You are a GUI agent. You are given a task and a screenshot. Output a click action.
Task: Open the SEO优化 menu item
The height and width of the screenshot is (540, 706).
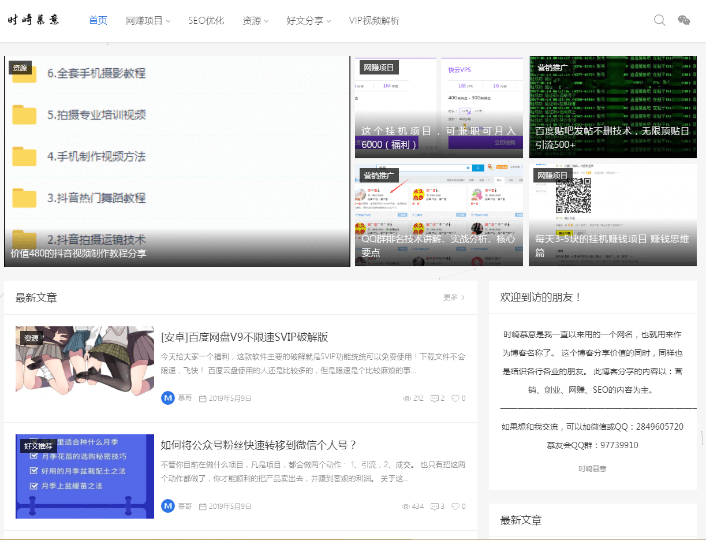click(x=206, y=21)
